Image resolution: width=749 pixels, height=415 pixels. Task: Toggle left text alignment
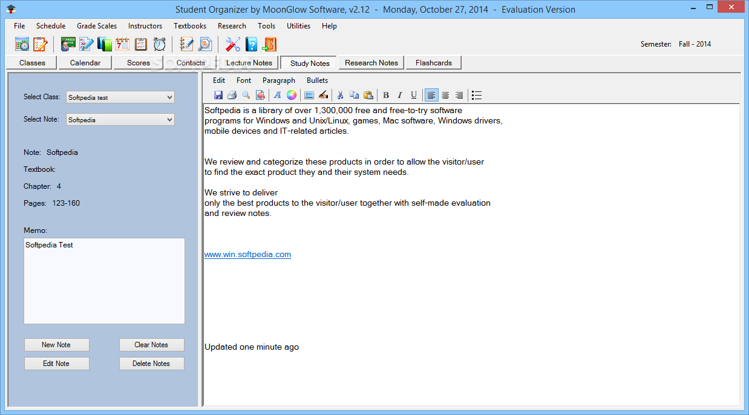pyautogui.click(x=431, y=95)
